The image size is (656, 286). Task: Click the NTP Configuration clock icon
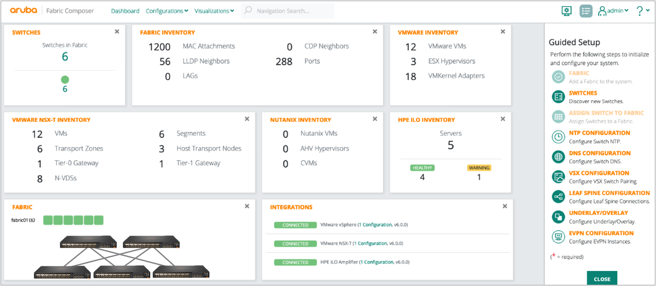558,137
